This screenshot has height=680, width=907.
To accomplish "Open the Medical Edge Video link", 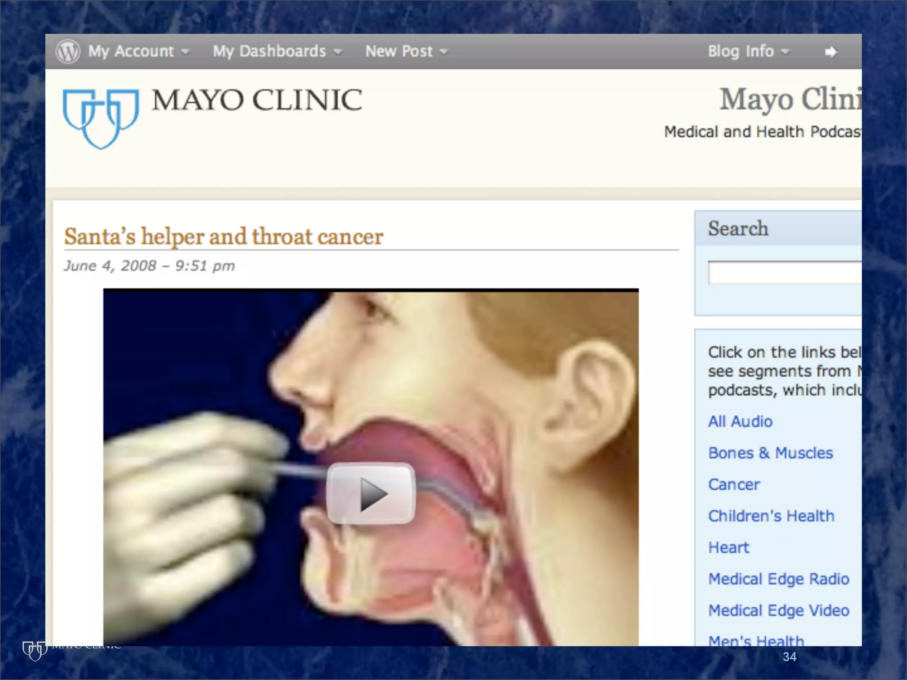I will [779, 610].
